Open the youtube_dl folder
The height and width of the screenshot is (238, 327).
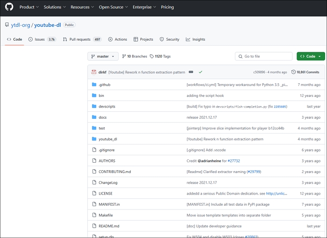(107, 139)
